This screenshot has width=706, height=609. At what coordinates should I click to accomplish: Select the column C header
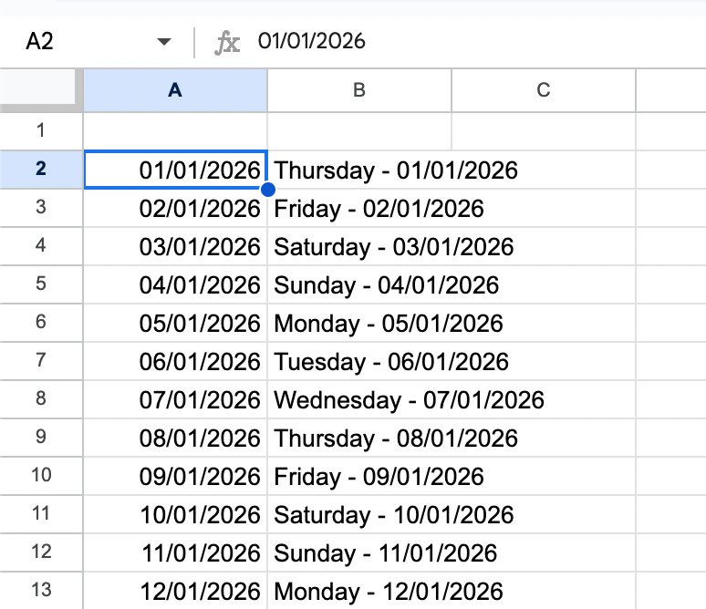point(543,89)
